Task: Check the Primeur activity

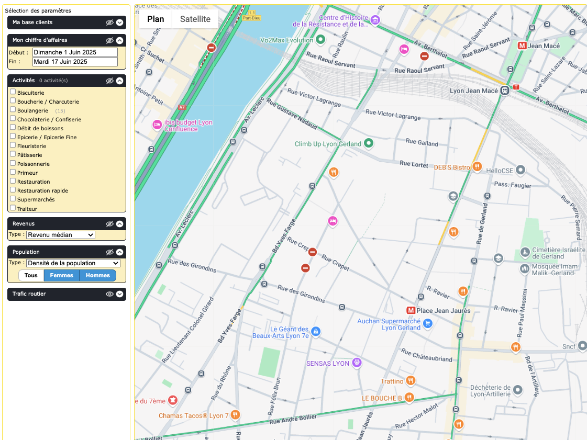Action: pyautogui.click(x=13, y=172)
